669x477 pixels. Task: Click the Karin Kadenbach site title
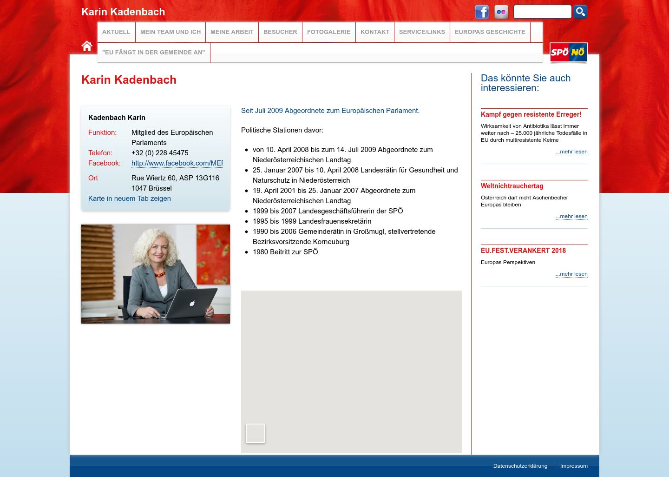(123, 12)
